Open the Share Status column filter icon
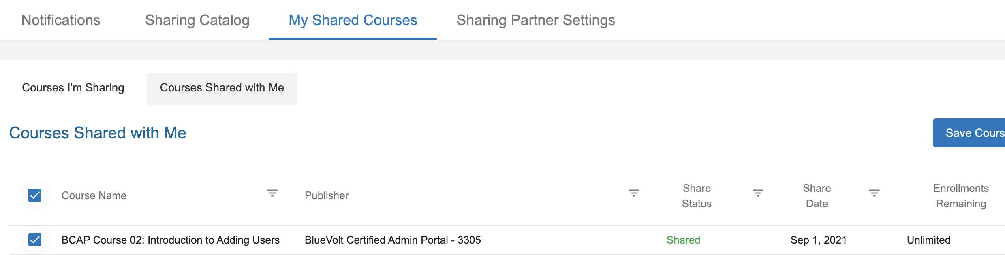 point(758,193)
